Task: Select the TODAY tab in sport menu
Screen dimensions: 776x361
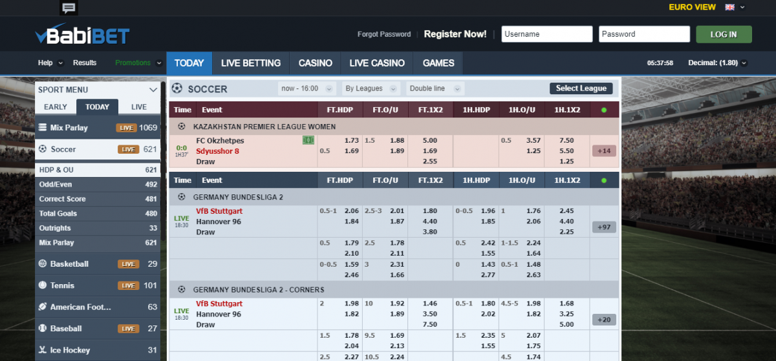Action: 97,107
